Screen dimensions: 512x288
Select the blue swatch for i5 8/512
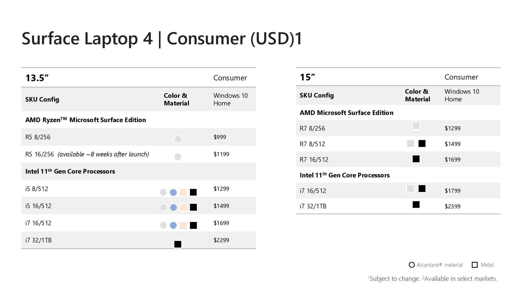(173, 192)
